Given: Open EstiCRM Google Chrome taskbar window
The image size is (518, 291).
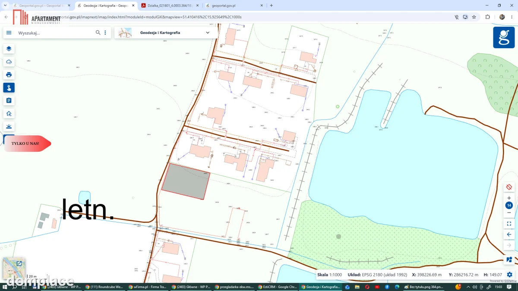Looking at the screenshot, I should pyautogui.click(x=277, y=287).
